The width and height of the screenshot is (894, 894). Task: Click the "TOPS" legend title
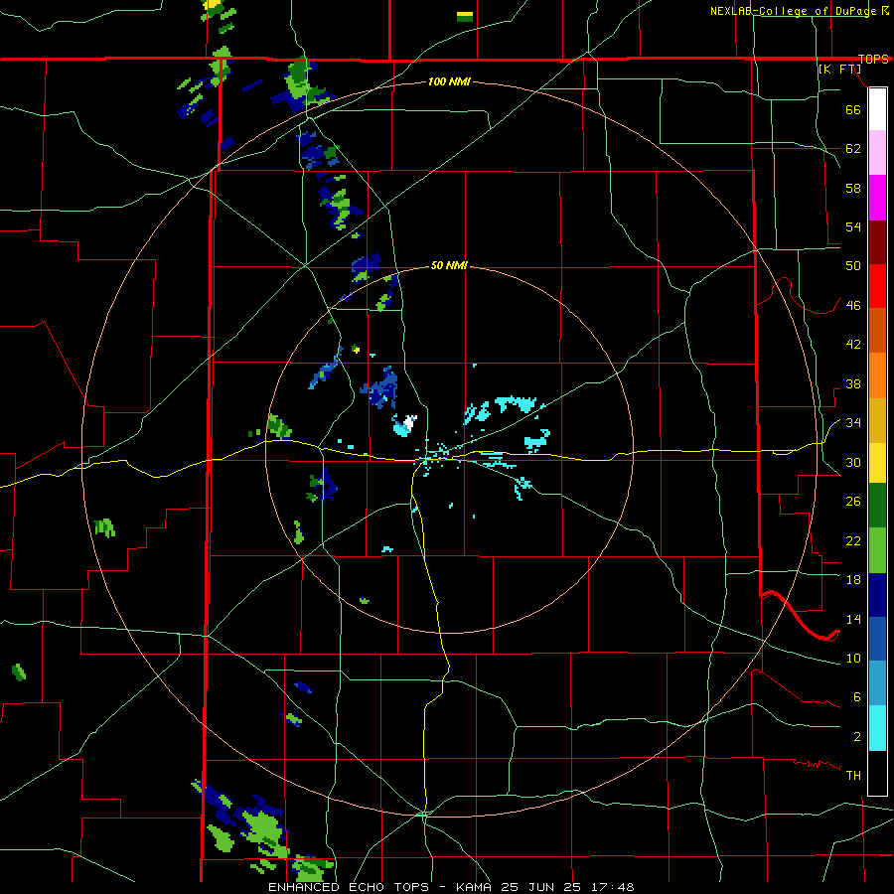(873, 60)
